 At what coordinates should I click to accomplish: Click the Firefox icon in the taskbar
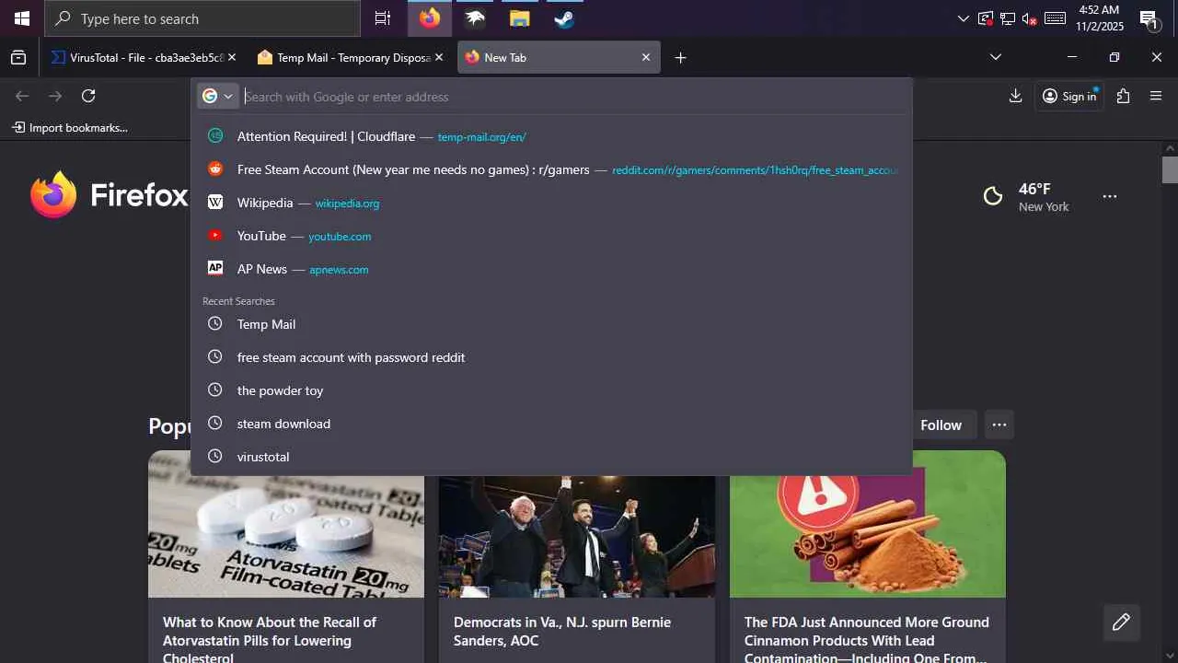[430, 18]
